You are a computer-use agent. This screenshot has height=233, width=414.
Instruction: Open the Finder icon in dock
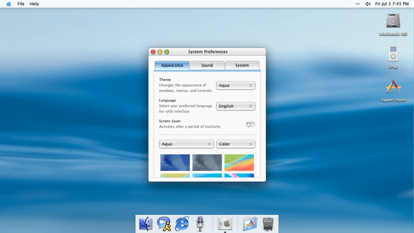146,224
